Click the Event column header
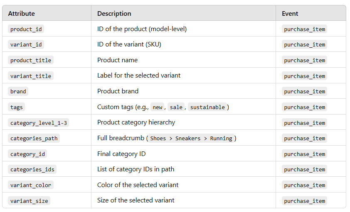 pos(290,14)
